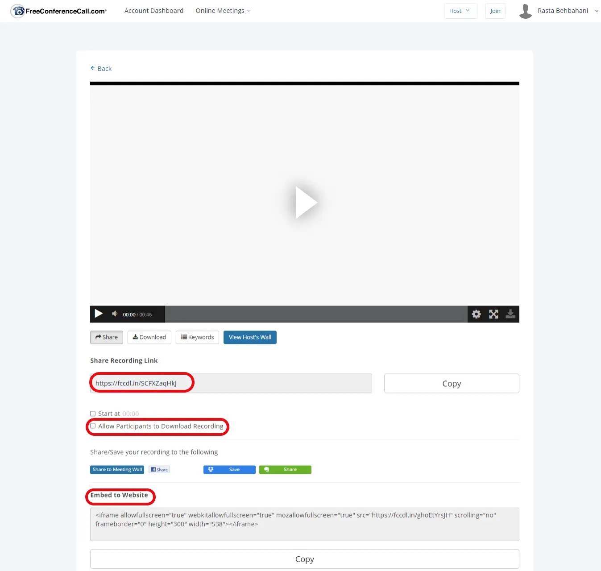Open View Host's Wall
This screenshot has width=601, height=571.
250,337
